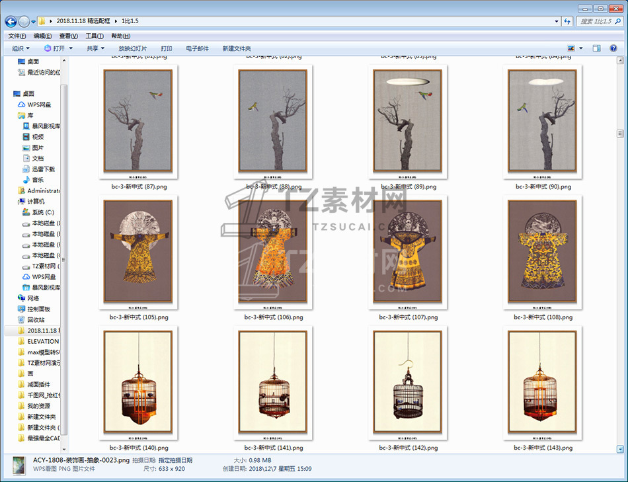Toggle the preview pane icon in toolbar
Screen dimensions: 628x482
(596, 48)
